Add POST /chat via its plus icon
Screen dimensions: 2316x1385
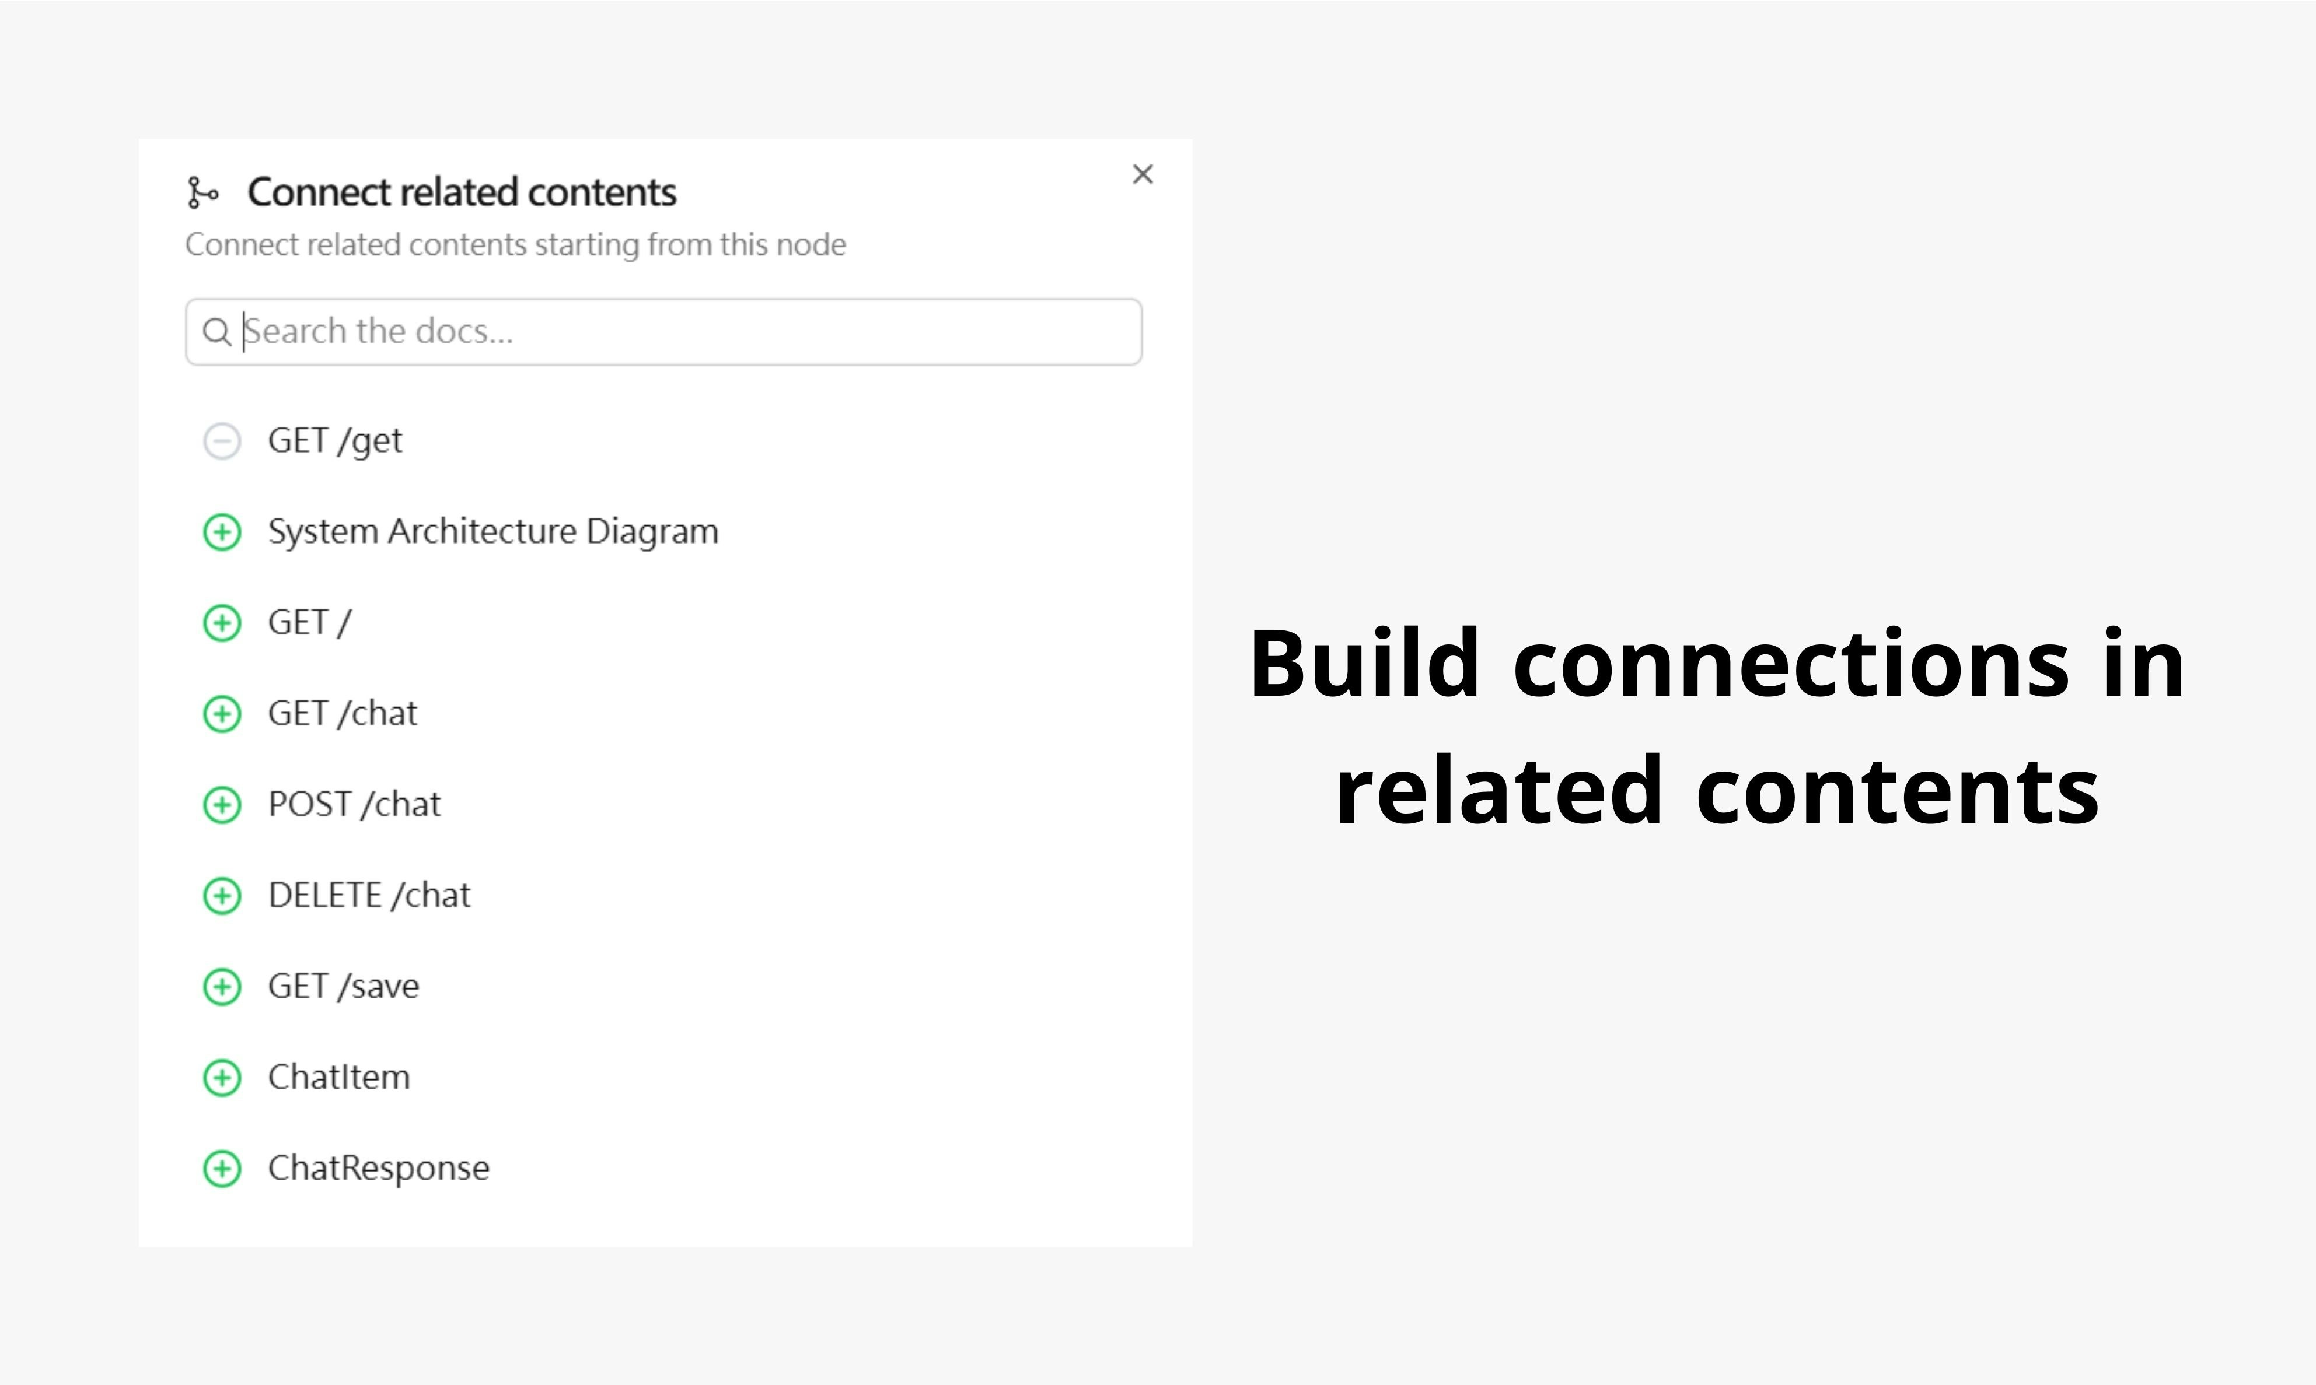[222, 805]
